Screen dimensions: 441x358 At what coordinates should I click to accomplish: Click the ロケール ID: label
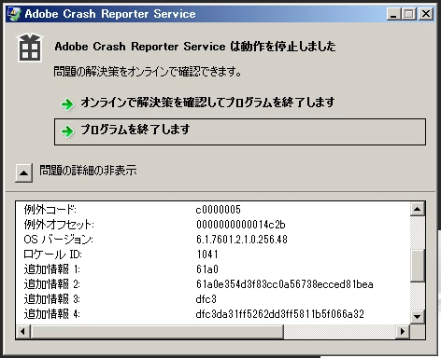(52, 255)
